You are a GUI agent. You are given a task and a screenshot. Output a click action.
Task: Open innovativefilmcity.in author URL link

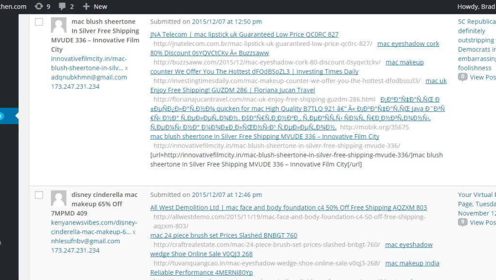tap(90, 63)
